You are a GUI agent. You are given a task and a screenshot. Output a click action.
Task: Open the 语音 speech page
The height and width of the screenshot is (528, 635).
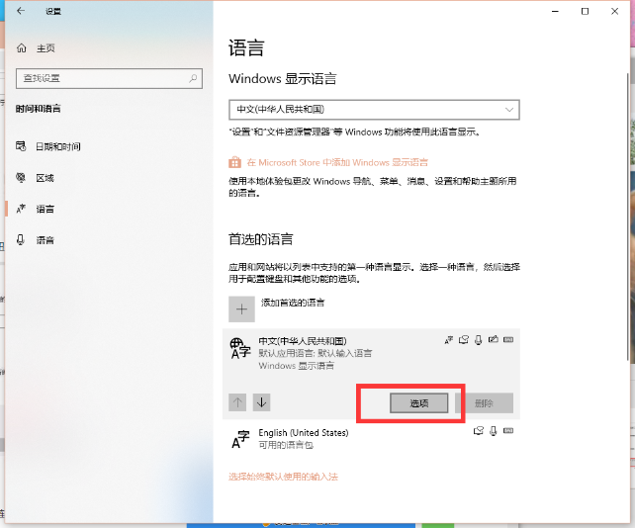pos(45,240)
